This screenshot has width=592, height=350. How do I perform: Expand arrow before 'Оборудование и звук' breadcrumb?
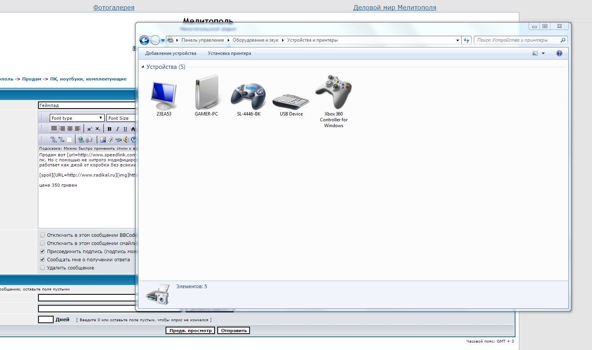(229, 40)
